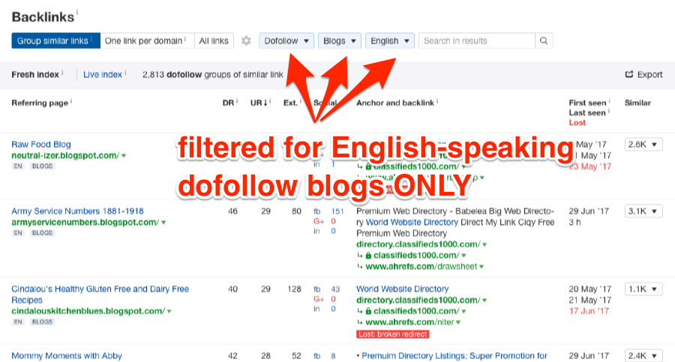675x362 pixels.
Task: Open directory.classifieds1000.com link in Cindalou row
Action: pos(418,300)
